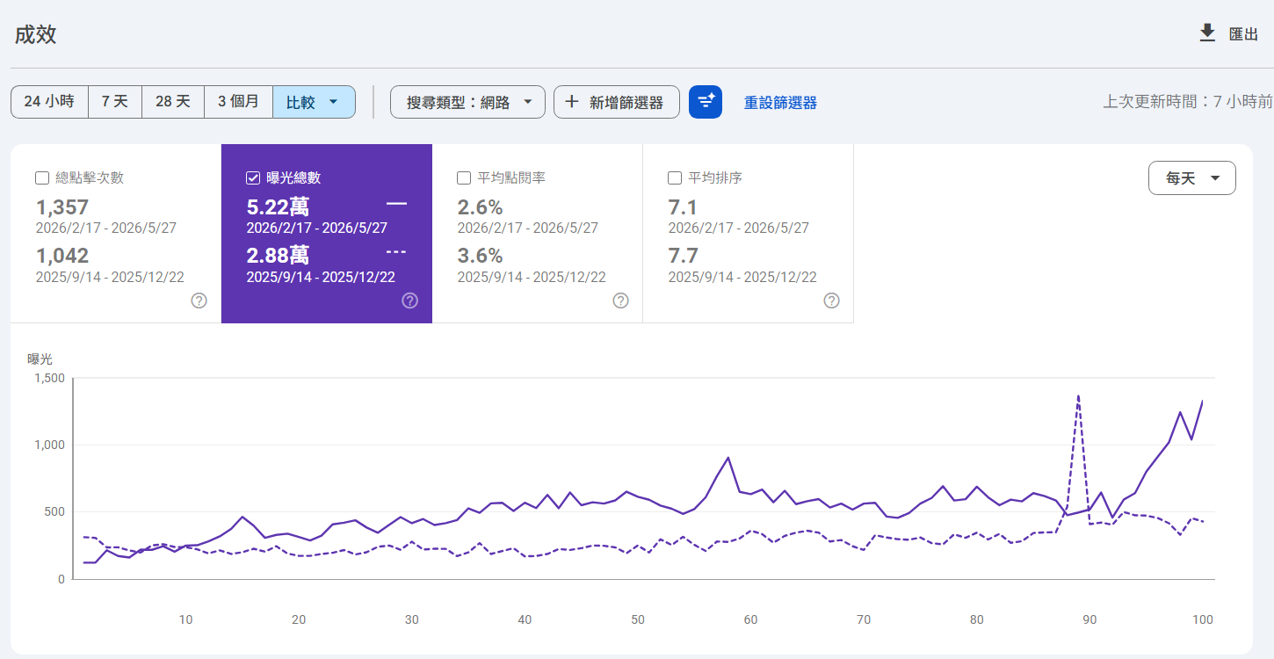Click plus icon for 新增篩選器

point(572,102)
